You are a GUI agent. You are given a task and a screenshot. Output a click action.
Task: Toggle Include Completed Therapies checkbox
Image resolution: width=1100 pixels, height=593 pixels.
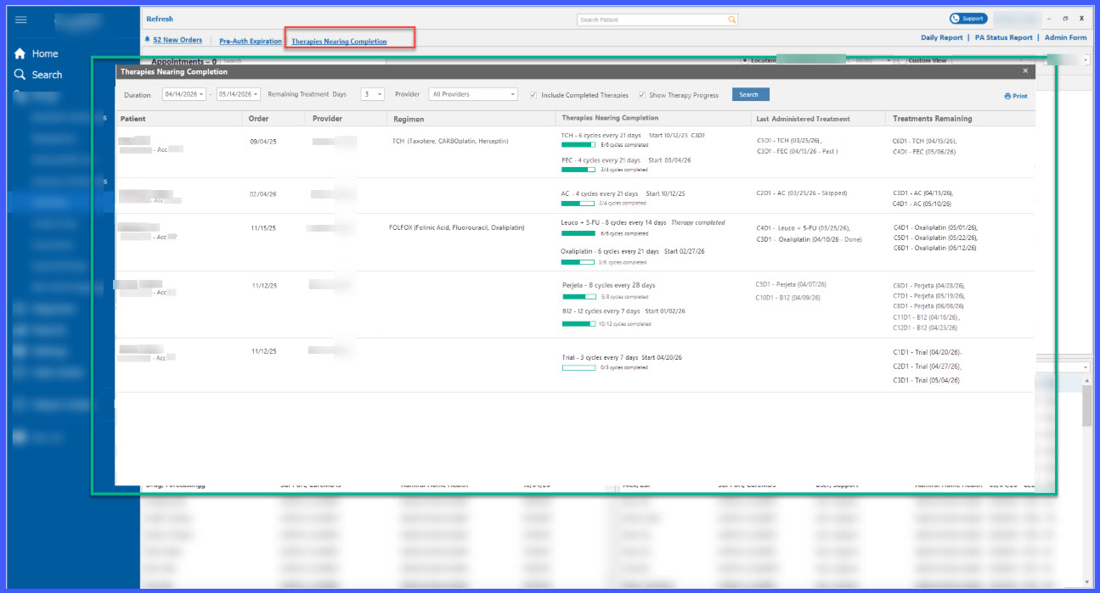tap(533, 95)
